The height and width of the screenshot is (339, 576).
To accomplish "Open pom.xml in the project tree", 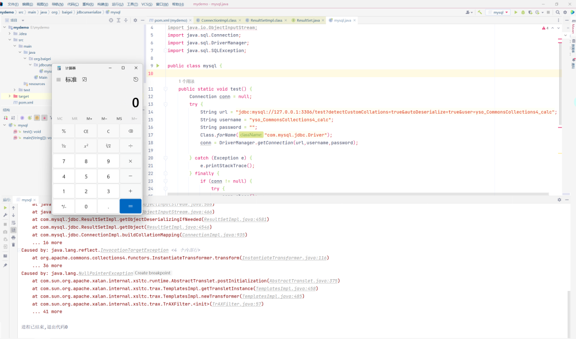I will 26,102.
